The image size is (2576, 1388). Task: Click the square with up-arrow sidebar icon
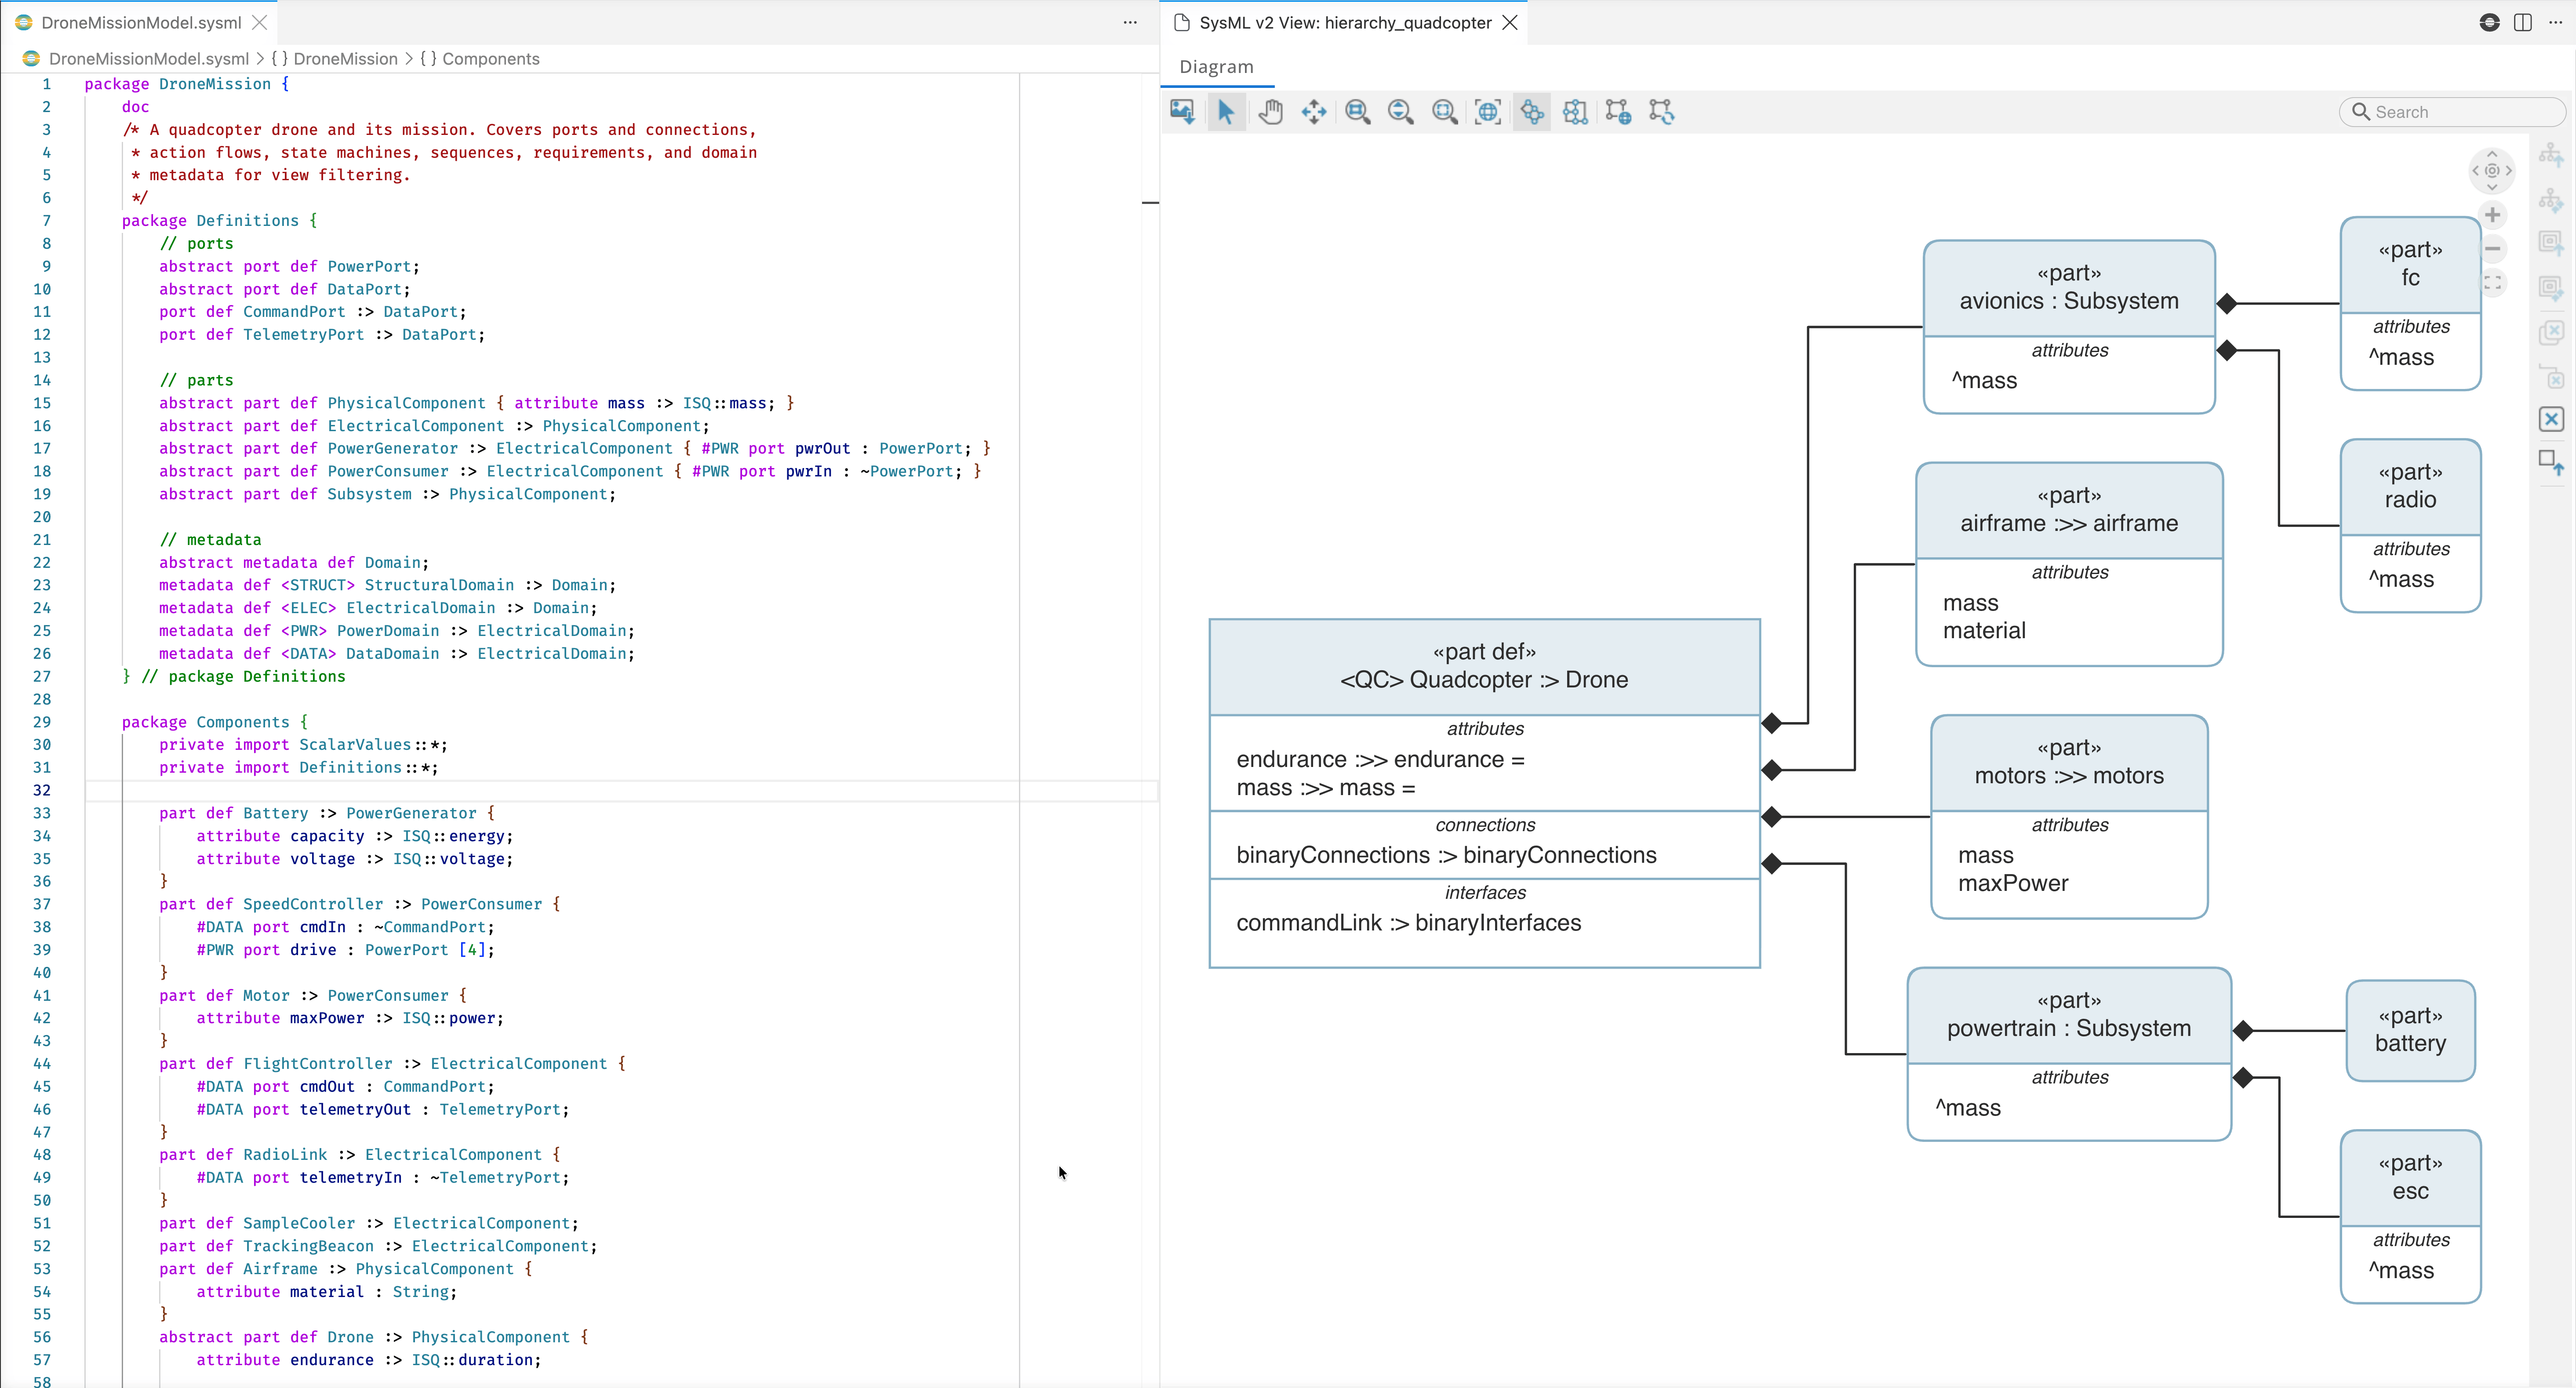pyautogui.click(x=2551, y=462)
